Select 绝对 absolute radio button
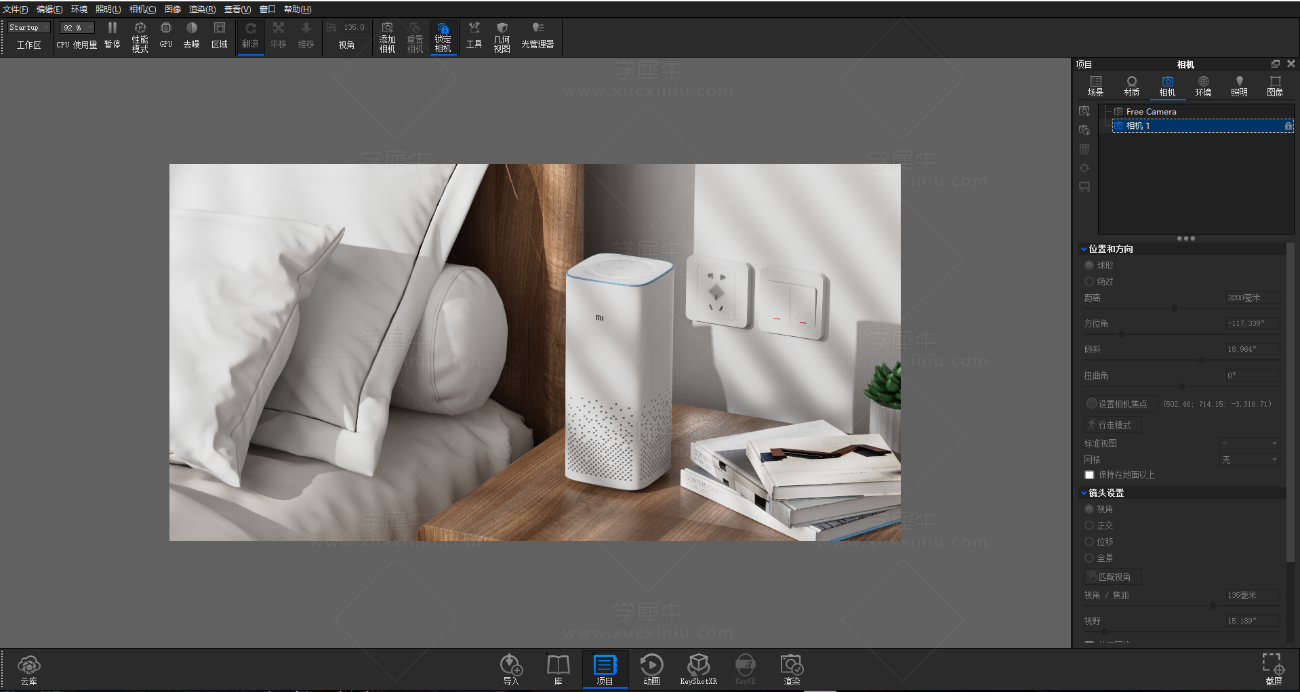 (1089, 281)
